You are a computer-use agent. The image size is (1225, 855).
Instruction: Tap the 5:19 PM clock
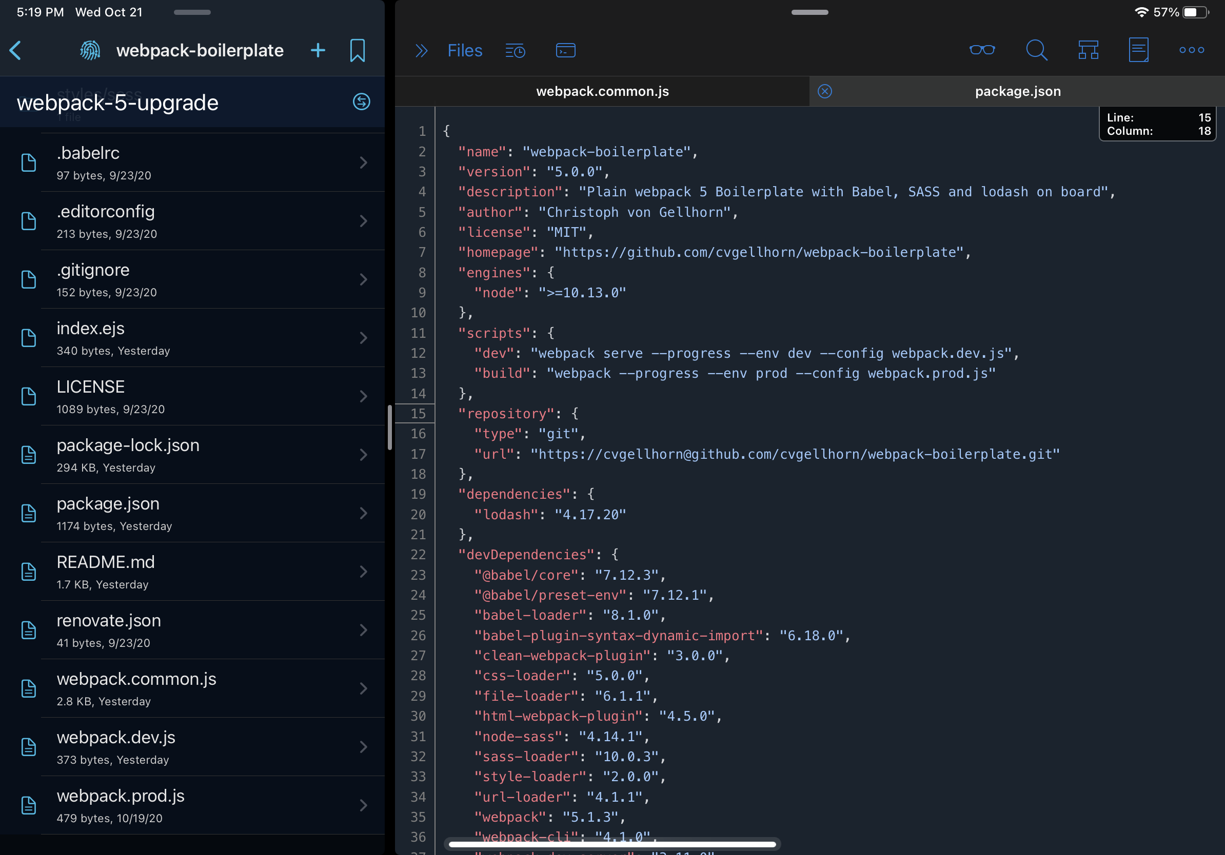(40, 12)
